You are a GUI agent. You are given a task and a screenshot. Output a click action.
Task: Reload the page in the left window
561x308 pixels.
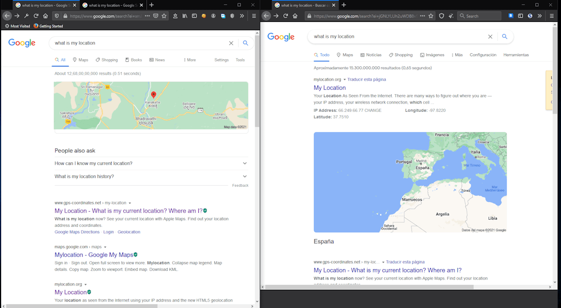(36, 16)
